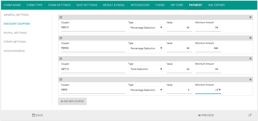Remove the PER10 coupon using its X icon
The width and height of the screenshot is (258, 121).
click(x=250, y=17)
